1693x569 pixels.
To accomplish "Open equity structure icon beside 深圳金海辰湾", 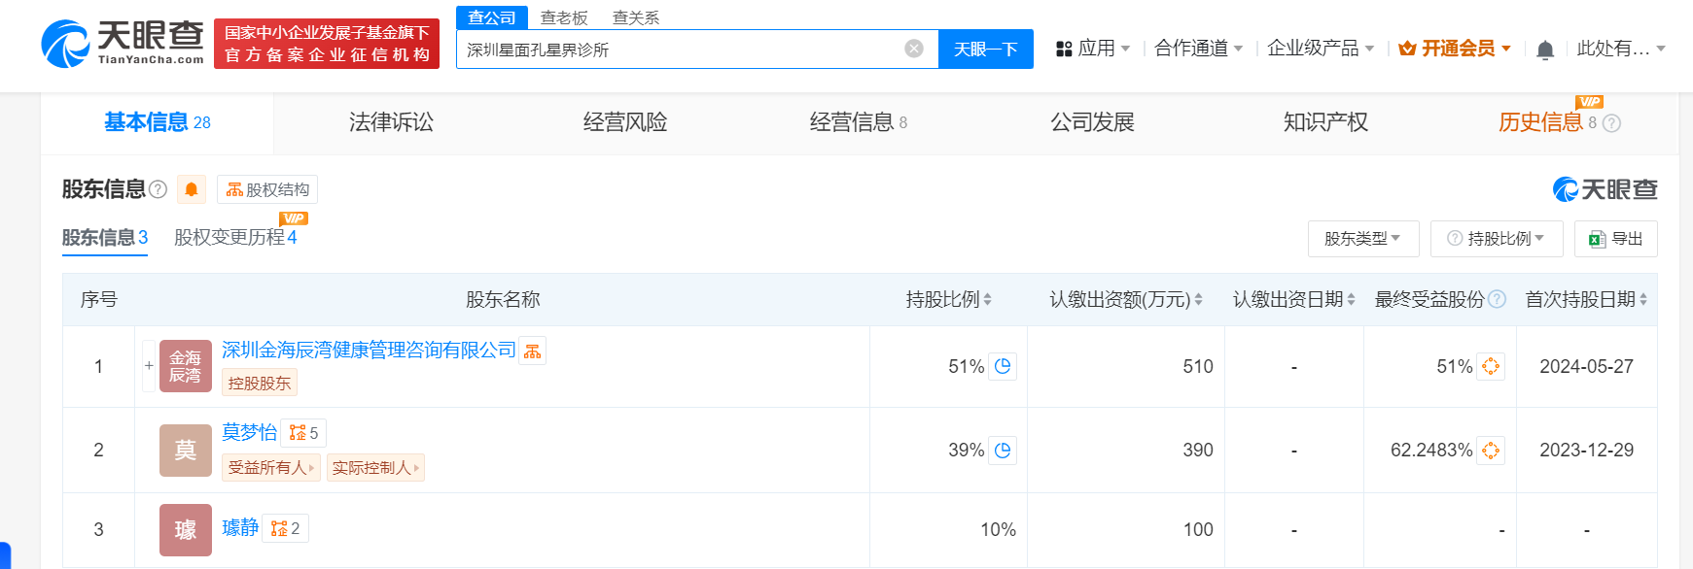I will 532,351.
